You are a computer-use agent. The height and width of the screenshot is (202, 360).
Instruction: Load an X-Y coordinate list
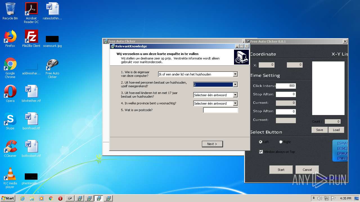(336, 130)
